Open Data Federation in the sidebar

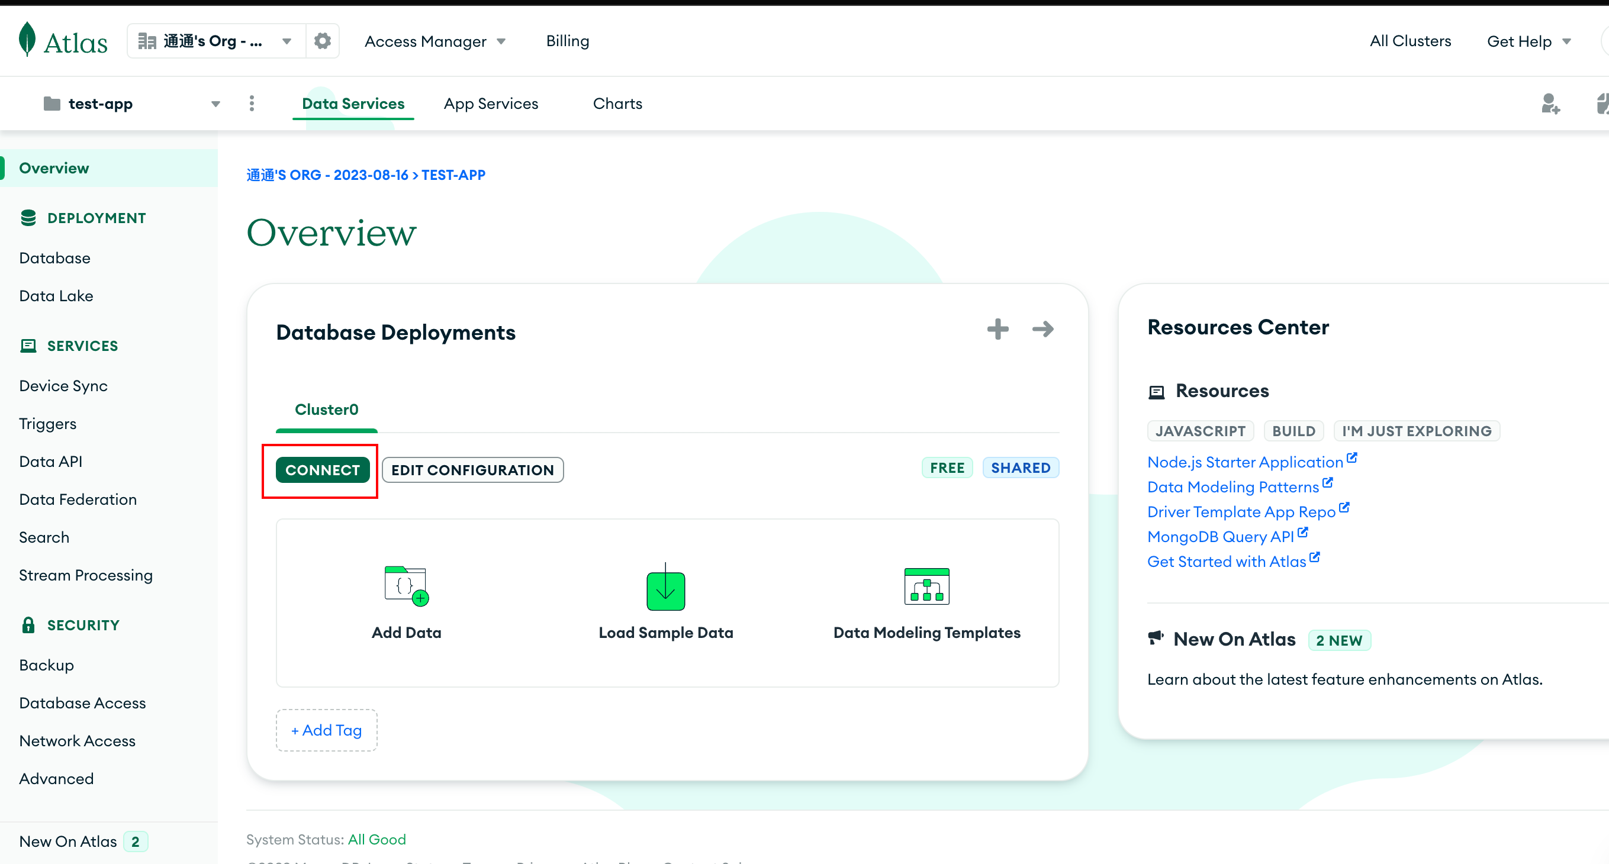point(78,499)
